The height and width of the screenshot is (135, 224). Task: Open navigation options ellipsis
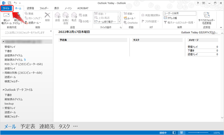(75, 126)
